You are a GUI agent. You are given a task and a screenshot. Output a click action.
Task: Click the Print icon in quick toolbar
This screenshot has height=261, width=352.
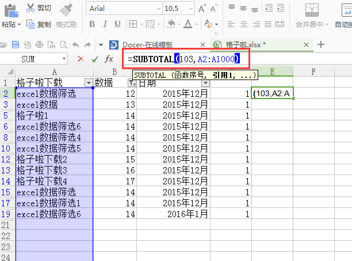coord(39,45)
